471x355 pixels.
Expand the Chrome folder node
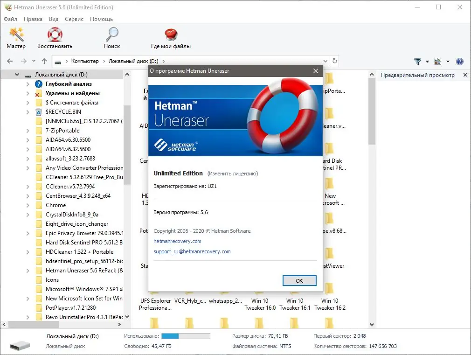pos(28,205)
